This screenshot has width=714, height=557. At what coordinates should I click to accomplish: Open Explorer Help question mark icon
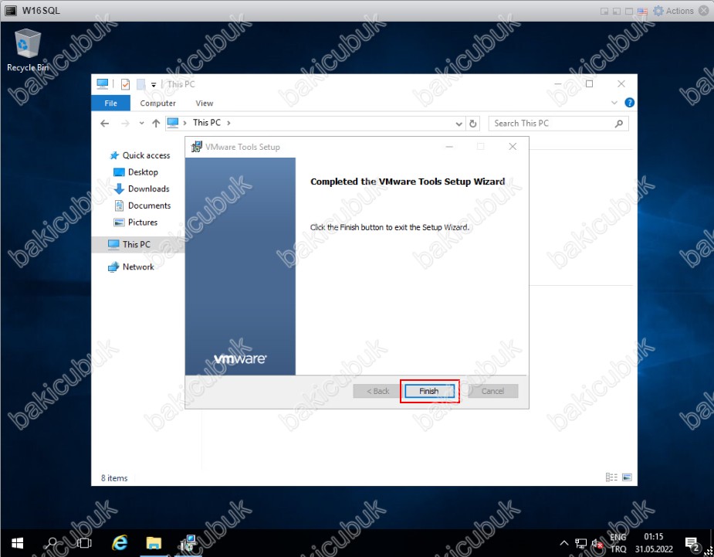(x=629, y=103)
